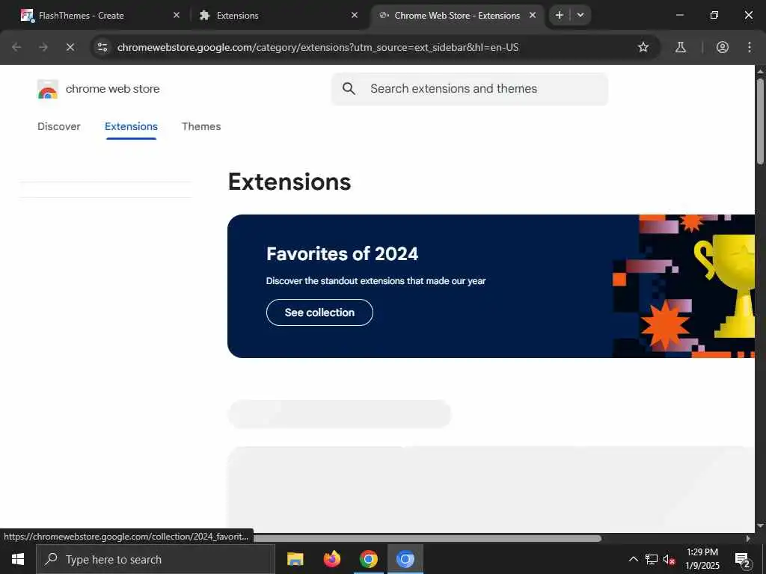Open Google Chrome taskbar icon
766x574 pixels.
click(368, 559)
